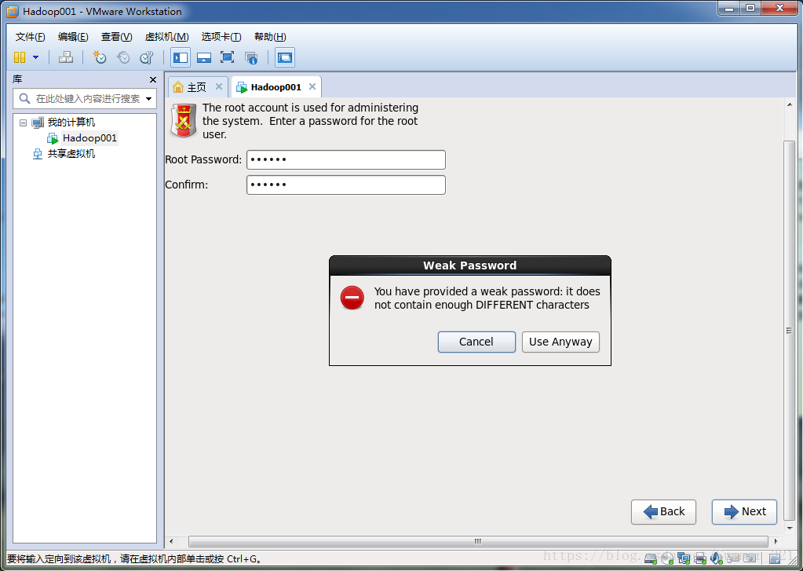
Task: Toggle the thumbnail bar view icon
Action: 204,57
